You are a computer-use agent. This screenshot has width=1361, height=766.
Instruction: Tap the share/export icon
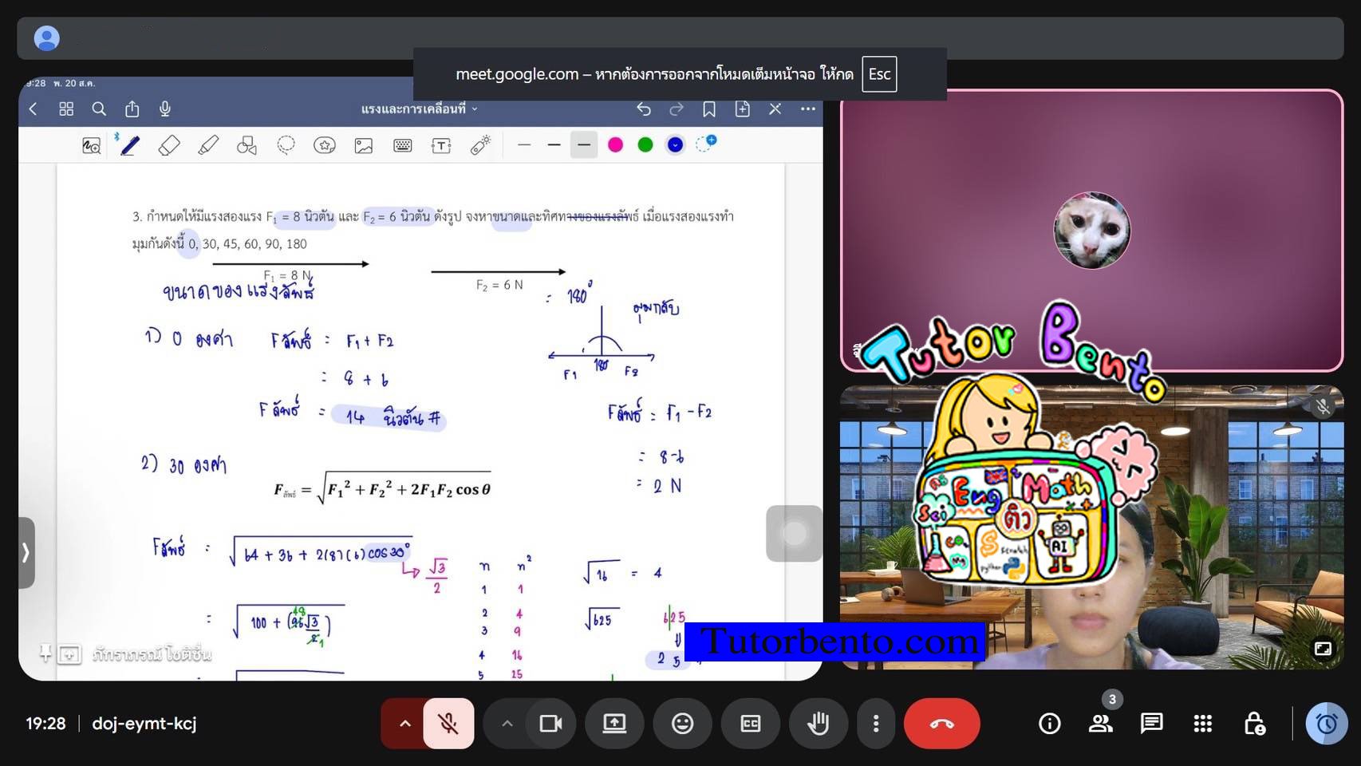click(x=132, y=109)
